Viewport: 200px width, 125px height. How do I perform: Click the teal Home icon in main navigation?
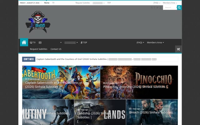click(24, 42)
